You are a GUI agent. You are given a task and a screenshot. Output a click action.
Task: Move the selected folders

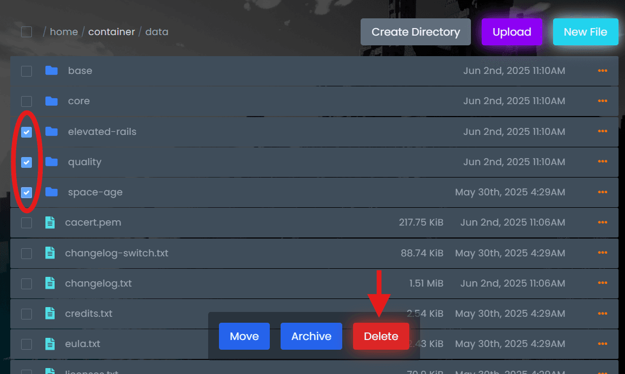[244, 336]
